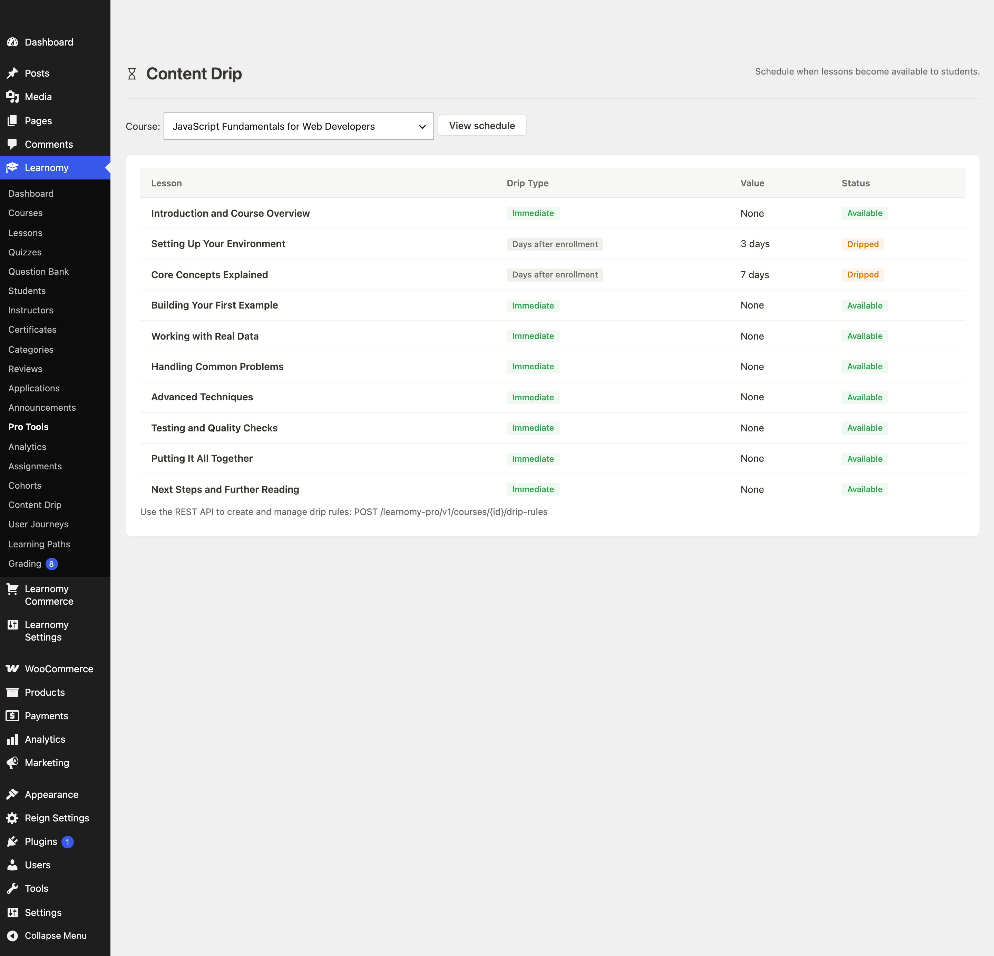The width and height of the screenshot is (994, 956).
Task: Click the Comments speech bubble icon
Action: click(13, 144)
